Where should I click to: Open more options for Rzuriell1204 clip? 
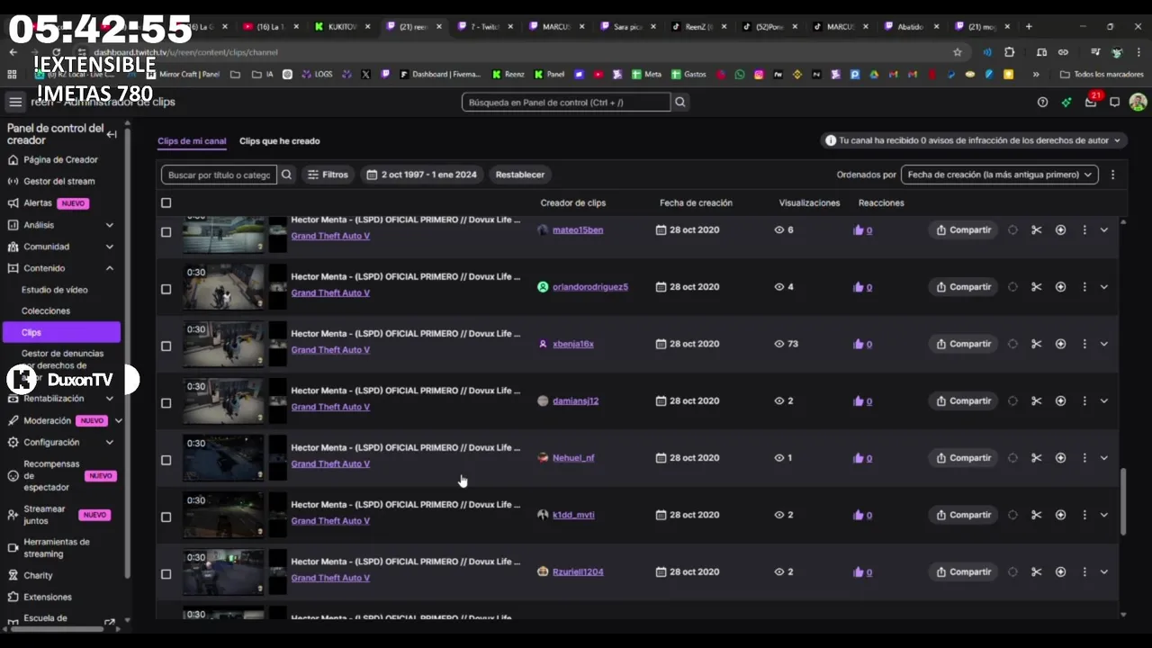click(x=1084, y=571)
